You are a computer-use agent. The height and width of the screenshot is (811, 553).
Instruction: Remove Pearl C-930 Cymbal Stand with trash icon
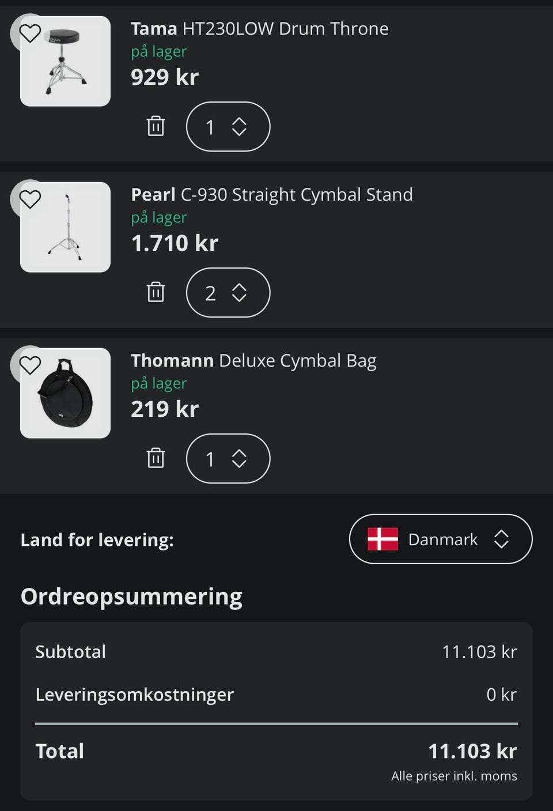click(x=156, y=292)
